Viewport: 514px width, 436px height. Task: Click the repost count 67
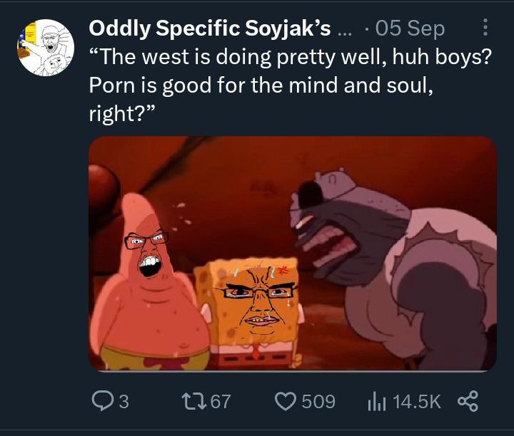(x=221, y=402)
